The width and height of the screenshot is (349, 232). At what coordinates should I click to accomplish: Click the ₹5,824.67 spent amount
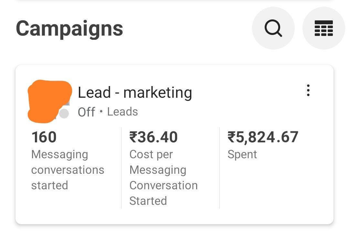263,137
